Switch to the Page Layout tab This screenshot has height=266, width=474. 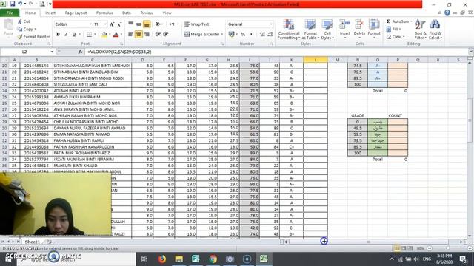(76, 13)
